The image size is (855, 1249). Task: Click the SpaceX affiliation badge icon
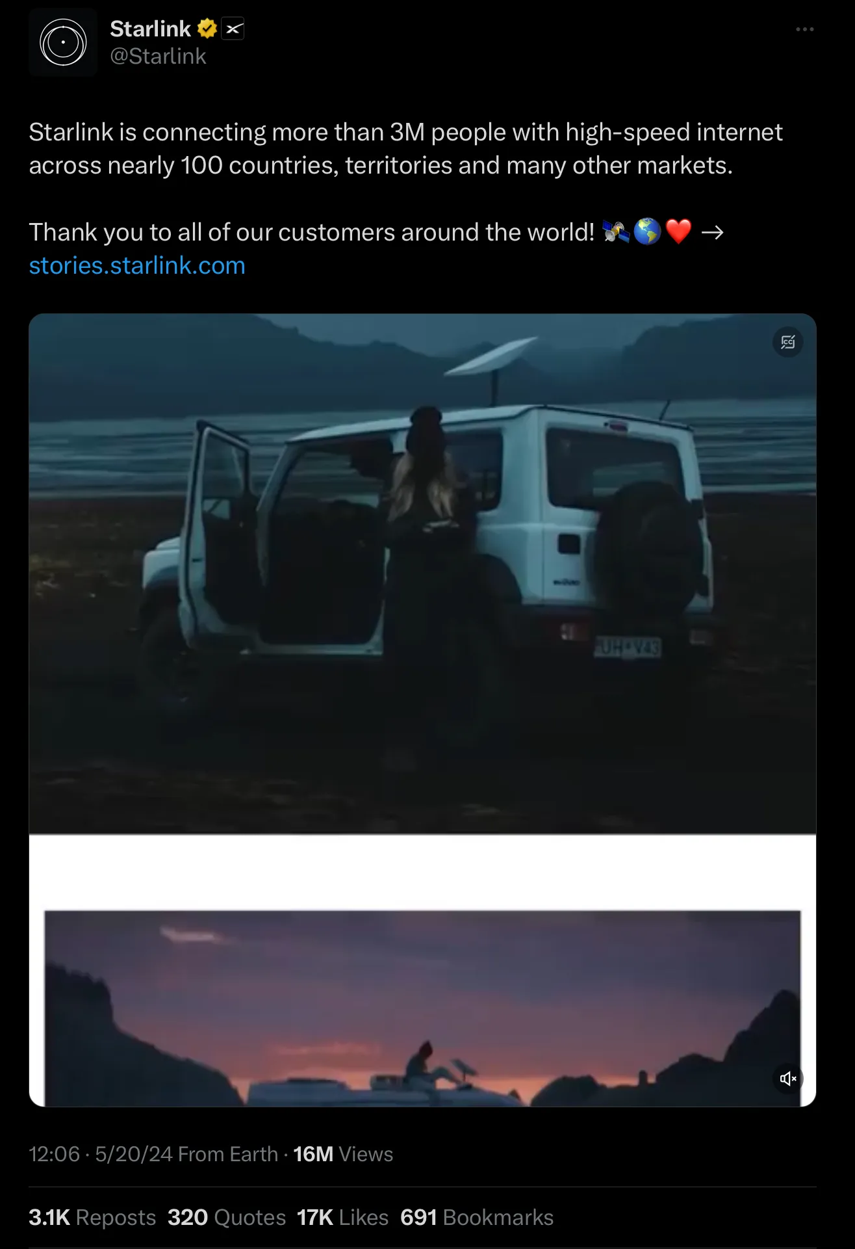point(233,29)
